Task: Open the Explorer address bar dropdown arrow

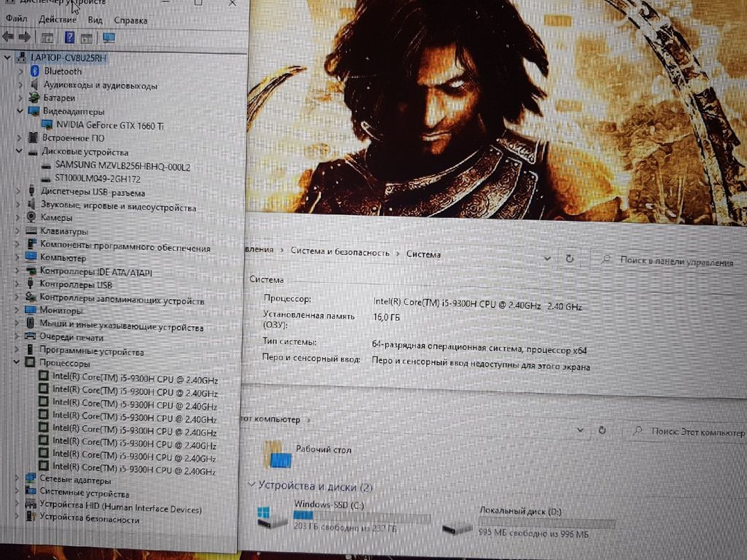Action: (x=580, y=430)
